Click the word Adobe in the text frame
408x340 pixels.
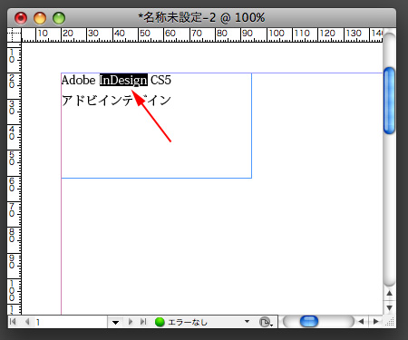[78, 80]
